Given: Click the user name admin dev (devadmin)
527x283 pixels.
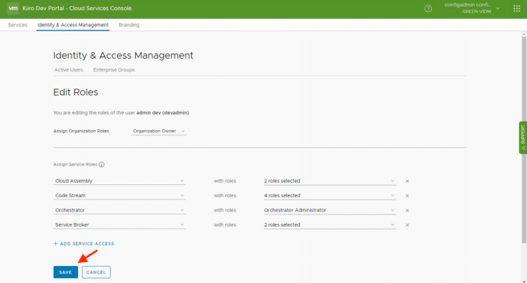Looking at the screenshot, I should click(x=163, y=113).
